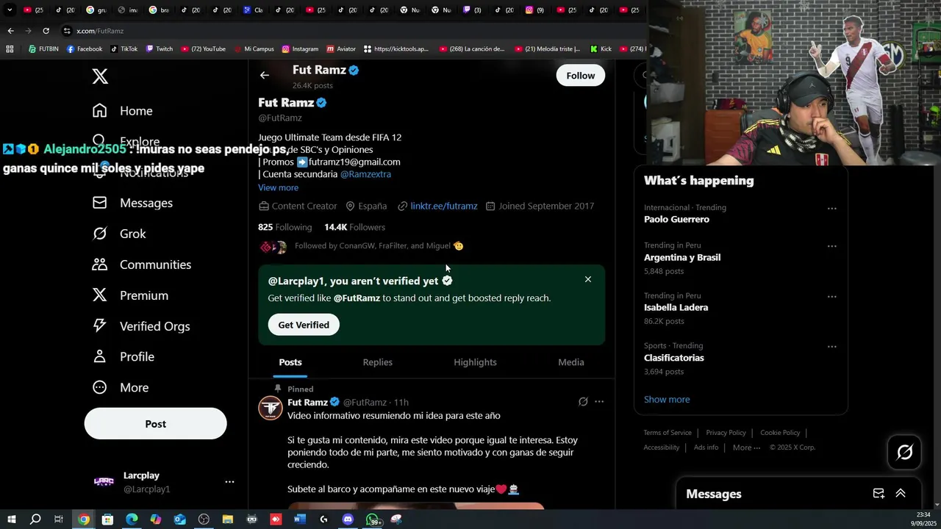The height and width of the screenshot is (529, 941).
Task: Expand the footer More links
Action: [x=746, y=447]
